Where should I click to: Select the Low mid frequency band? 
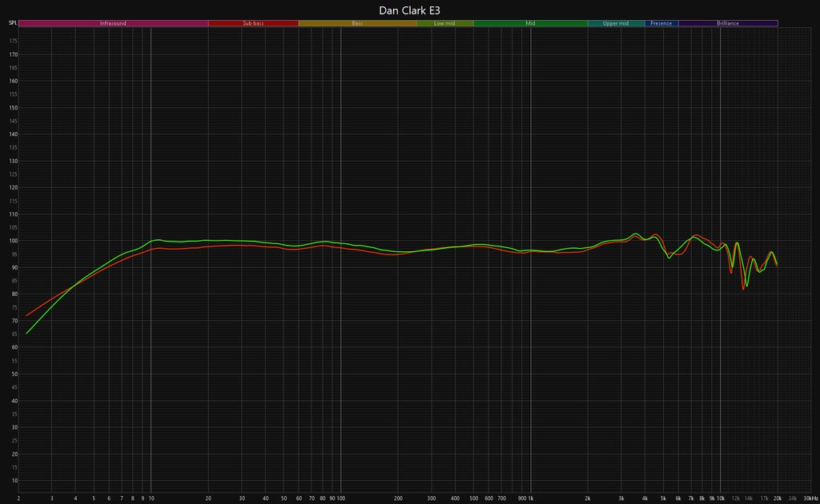tap(444, 23)
